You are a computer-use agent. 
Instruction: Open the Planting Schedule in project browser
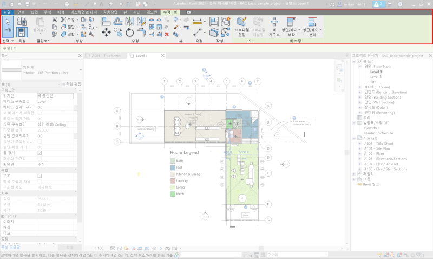pyautogui.click(x=378, y=133)
